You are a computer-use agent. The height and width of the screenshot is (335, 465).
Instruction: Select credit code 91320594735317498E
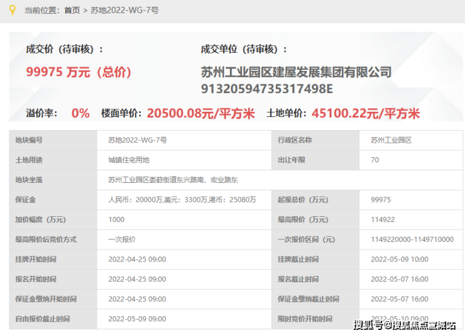tap(267, 89)
